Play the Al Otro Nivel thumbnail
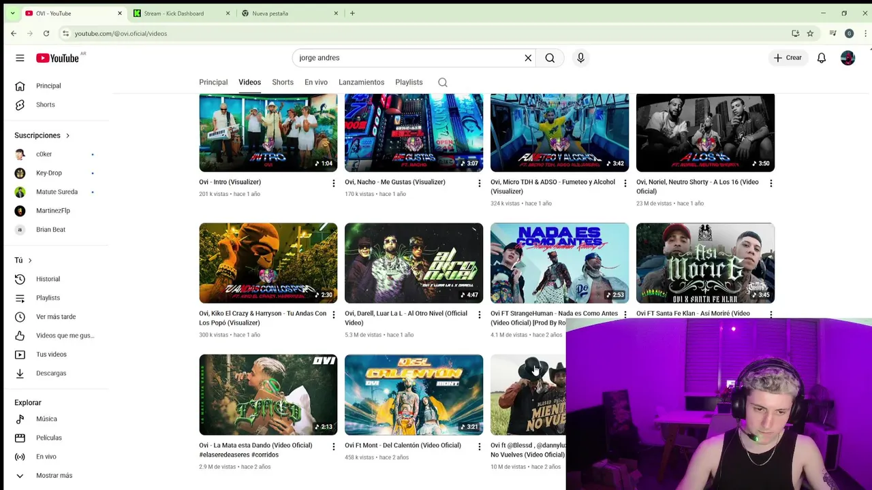 point(414,263)
